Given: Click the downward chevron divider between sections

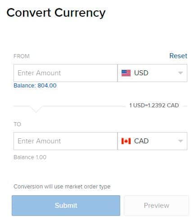Looking at the screenshot, I should point(36,109).
